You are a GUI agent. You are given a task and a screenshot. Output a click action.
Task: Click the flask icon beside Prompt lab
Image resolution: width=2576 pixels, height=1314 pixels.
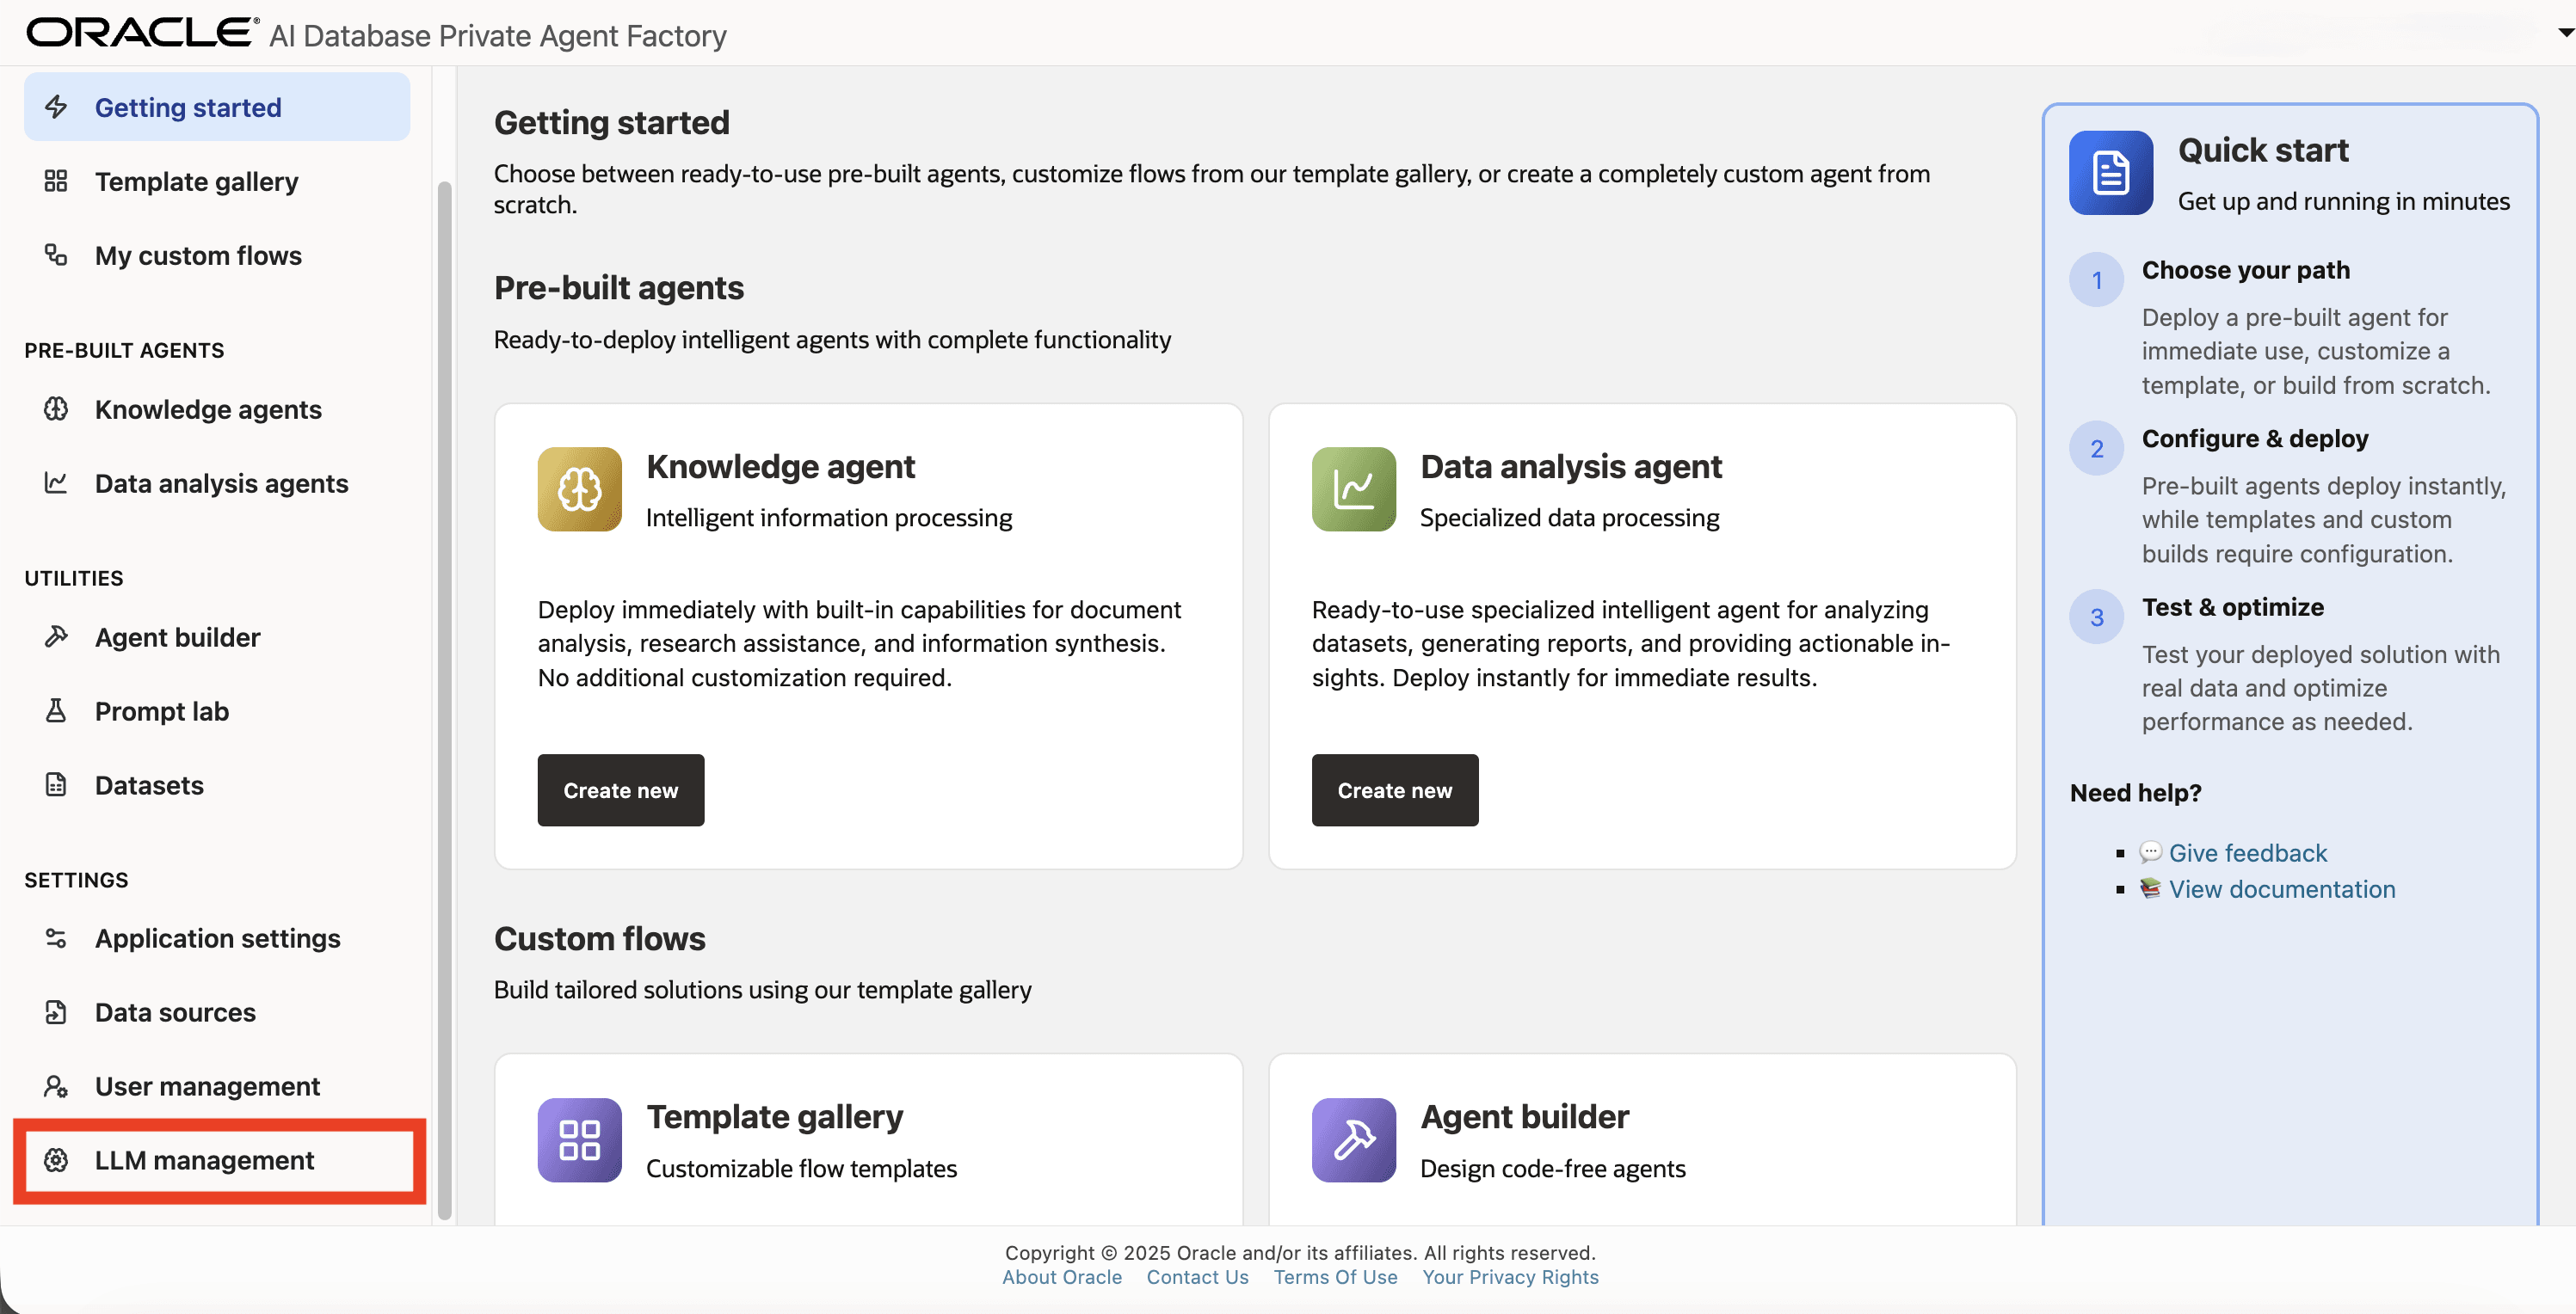click(56, 710)
